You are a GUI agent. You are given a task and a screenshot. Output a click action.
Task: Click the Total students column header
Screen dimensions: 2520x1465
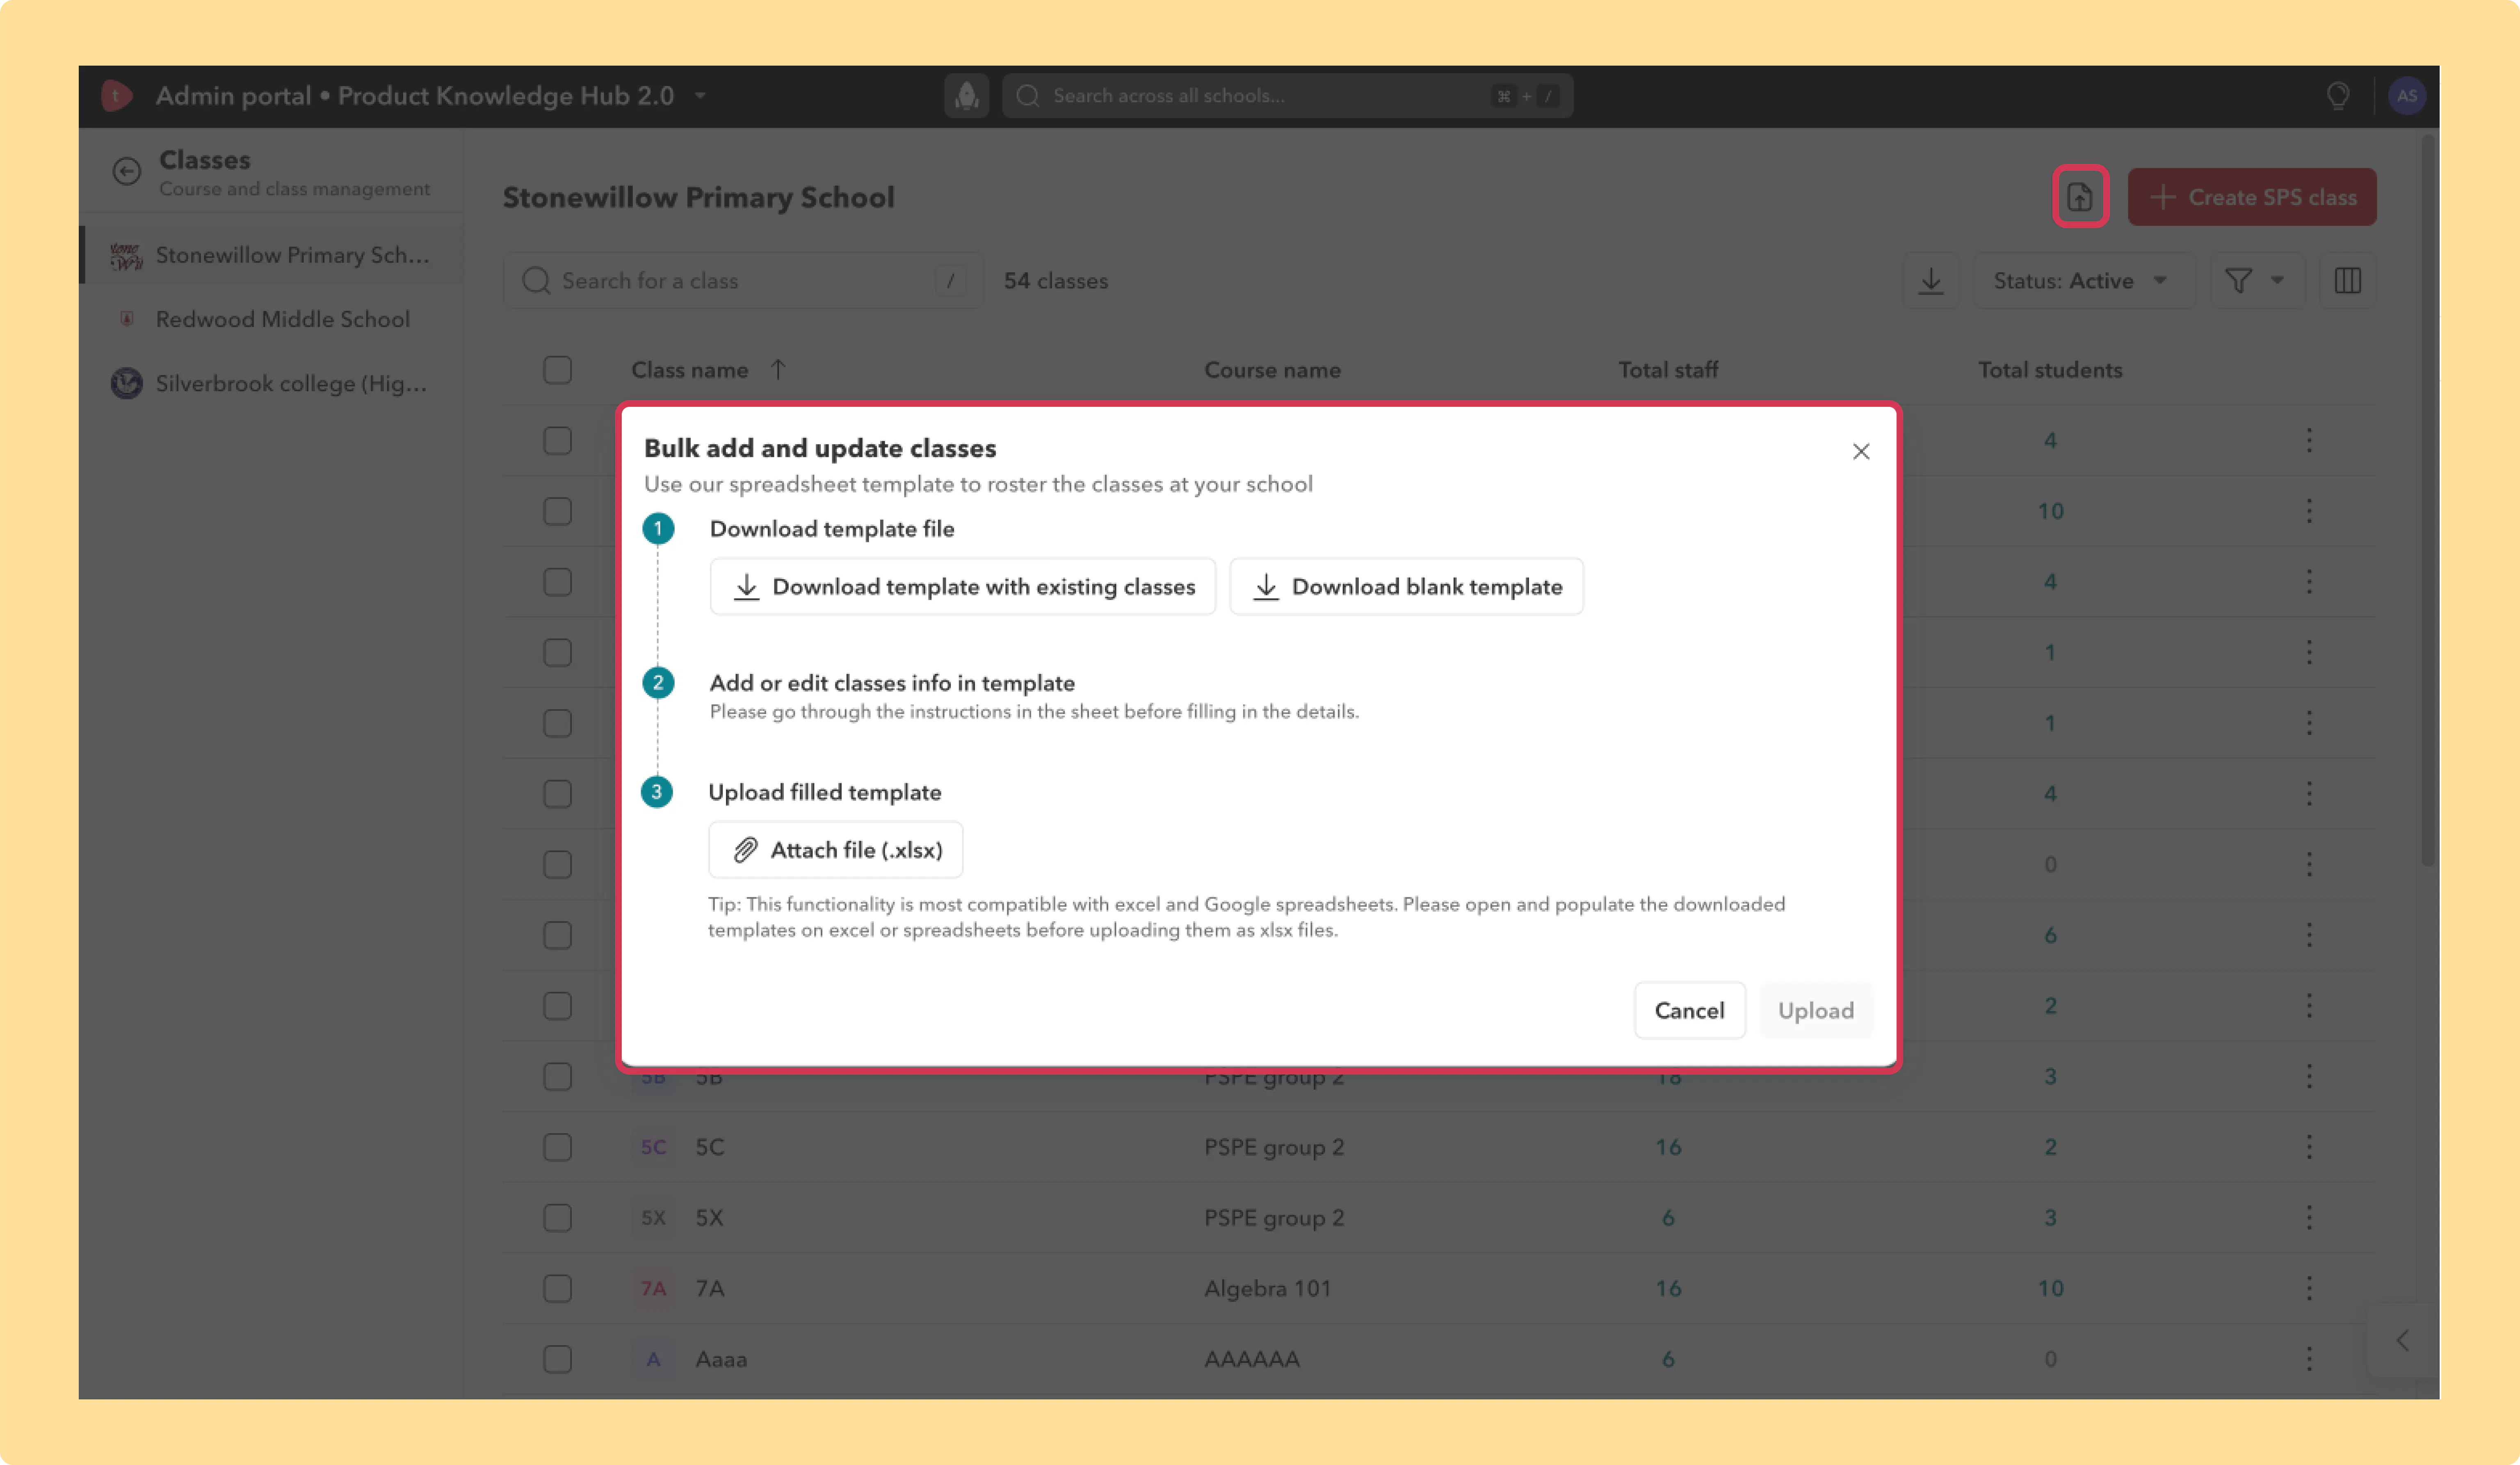[2050, 370]
